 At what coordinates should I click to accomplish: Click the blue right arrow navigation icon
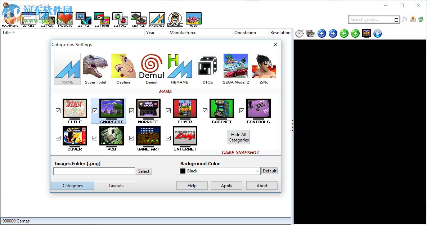(x=333, y=33)
